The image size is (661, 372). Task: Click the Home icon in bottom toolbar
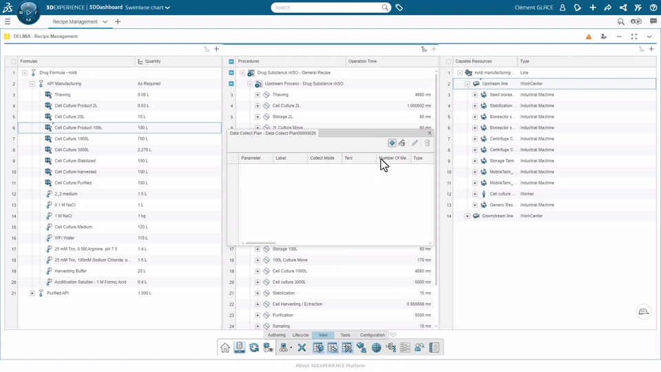(225, 347)
